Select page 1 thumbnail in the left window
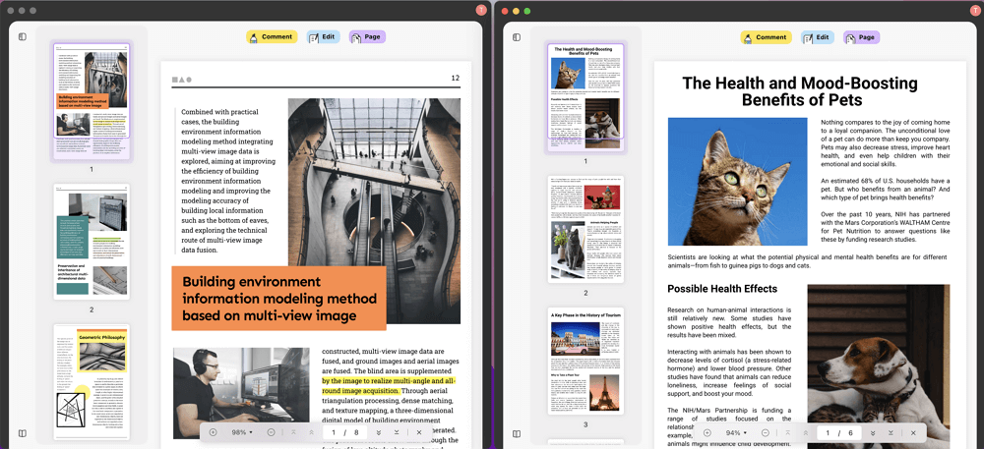Screen dimensions: 984x449 (x=92, y=101)
